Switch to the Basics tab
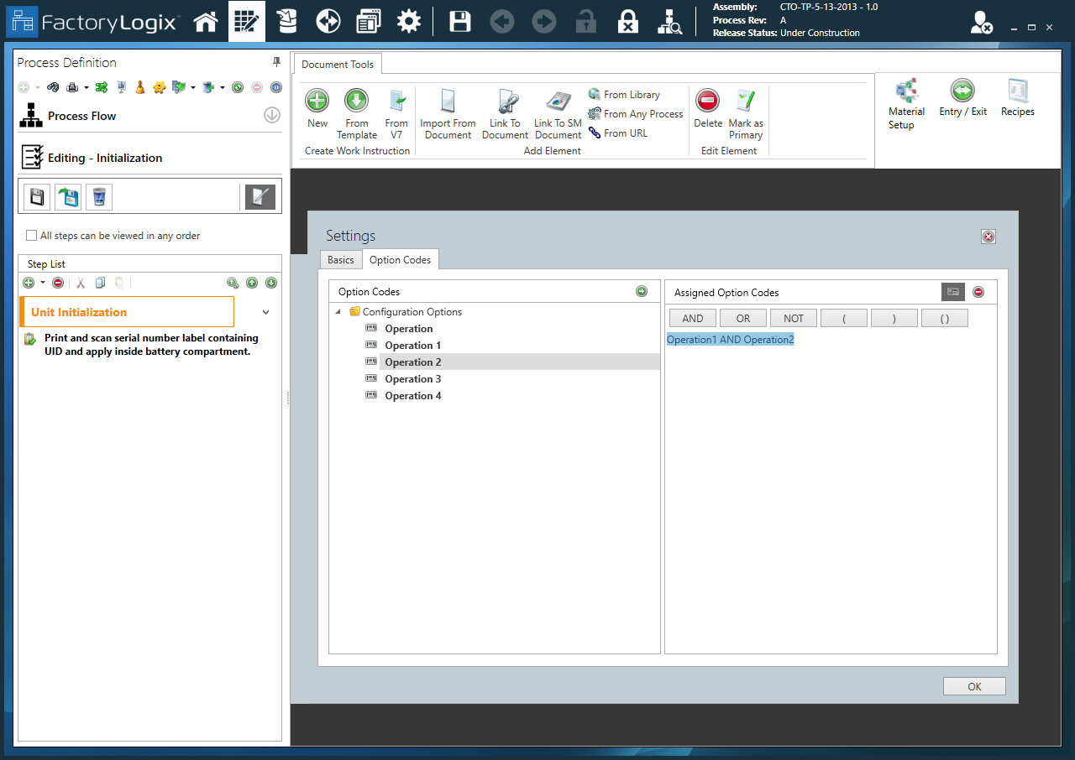 (x=341, y=260)
